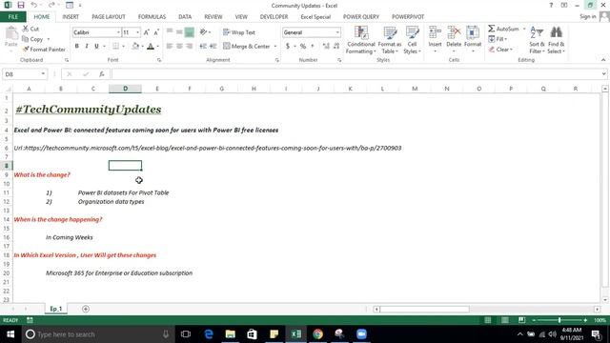Open Sort & Filter menu

(537, 40)
